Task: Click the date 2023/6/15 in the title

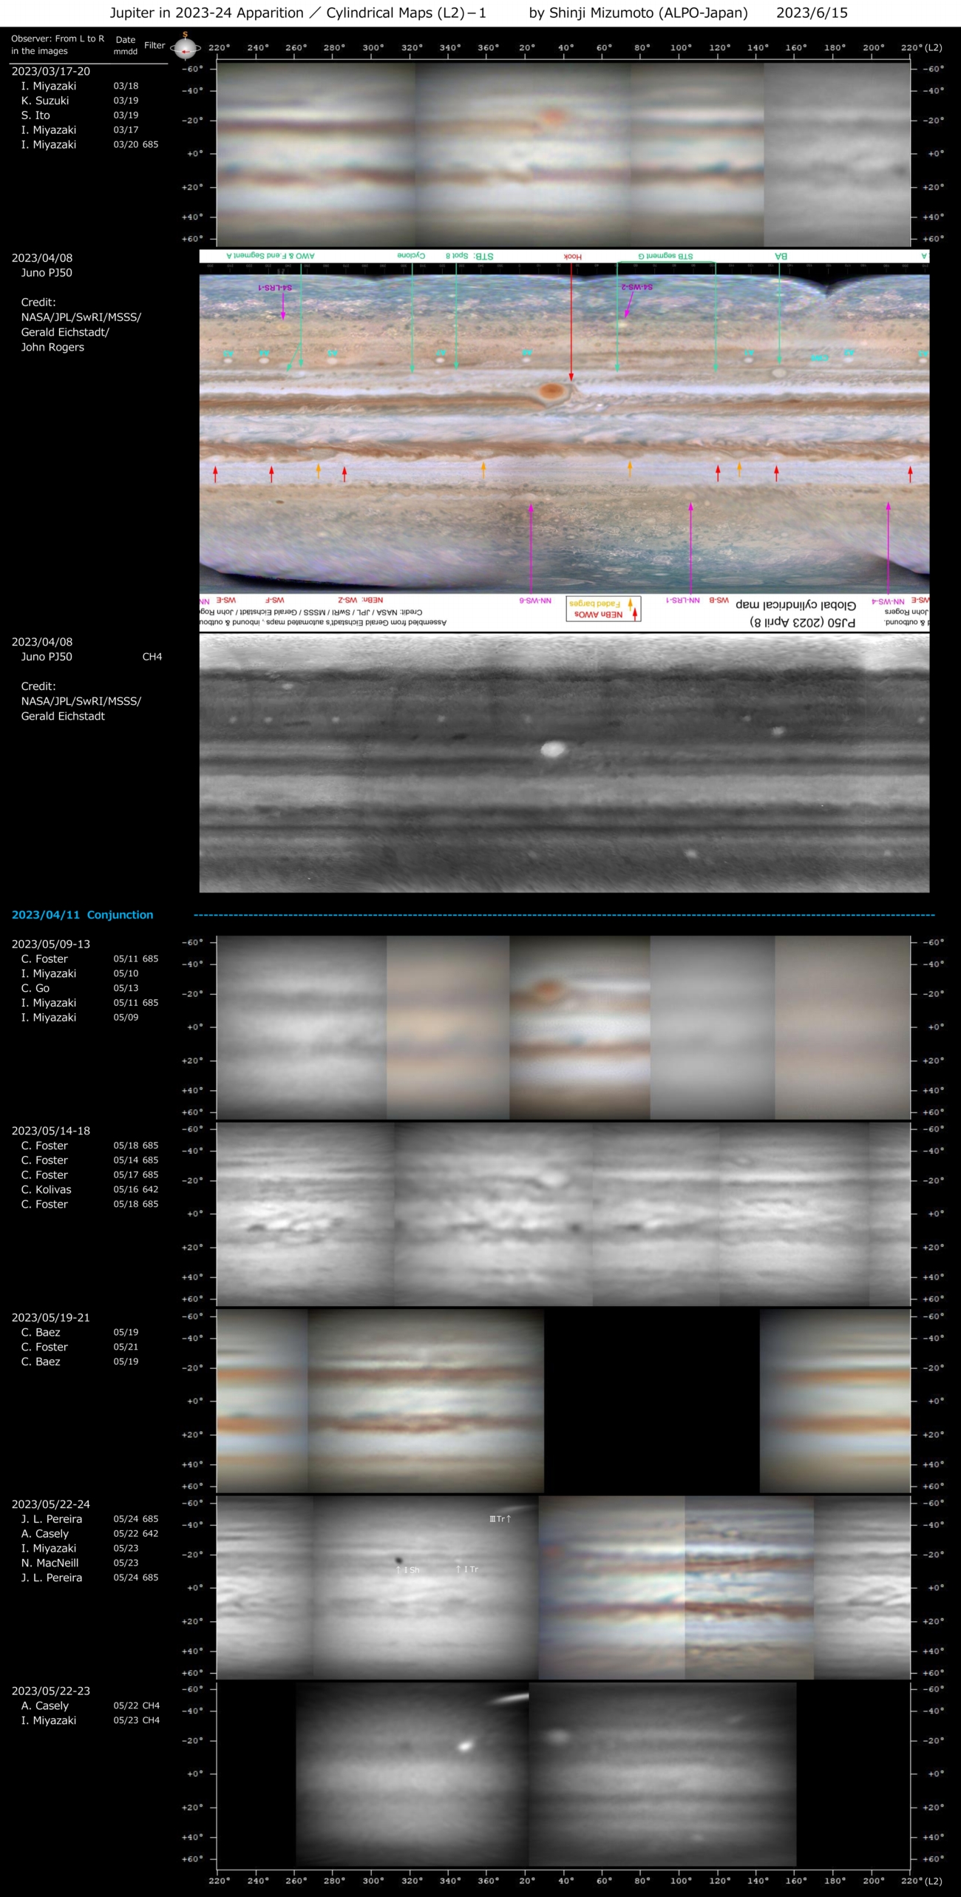Action: [812, 13]
